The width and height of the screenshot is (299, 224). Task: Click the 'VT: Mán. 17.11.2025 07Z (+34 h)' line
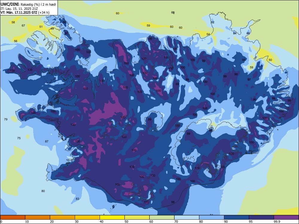pos(25,13)
